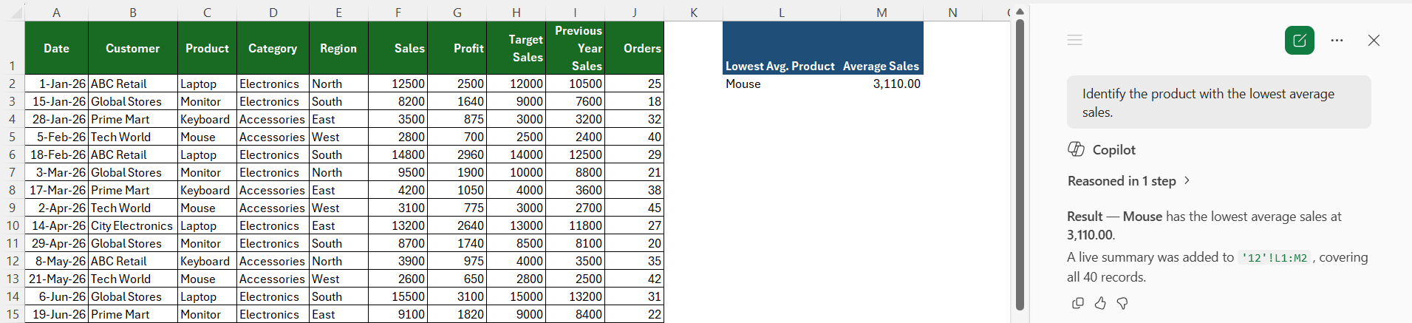Select 'ABC Retail' in row 2
The image size is (1412, 323).
[132, 84]
